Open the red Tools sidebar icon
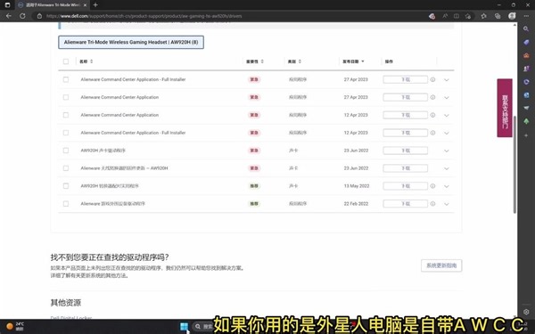This screenshot has height=334, width=535. pyautogui.click(x=526, y=55)
